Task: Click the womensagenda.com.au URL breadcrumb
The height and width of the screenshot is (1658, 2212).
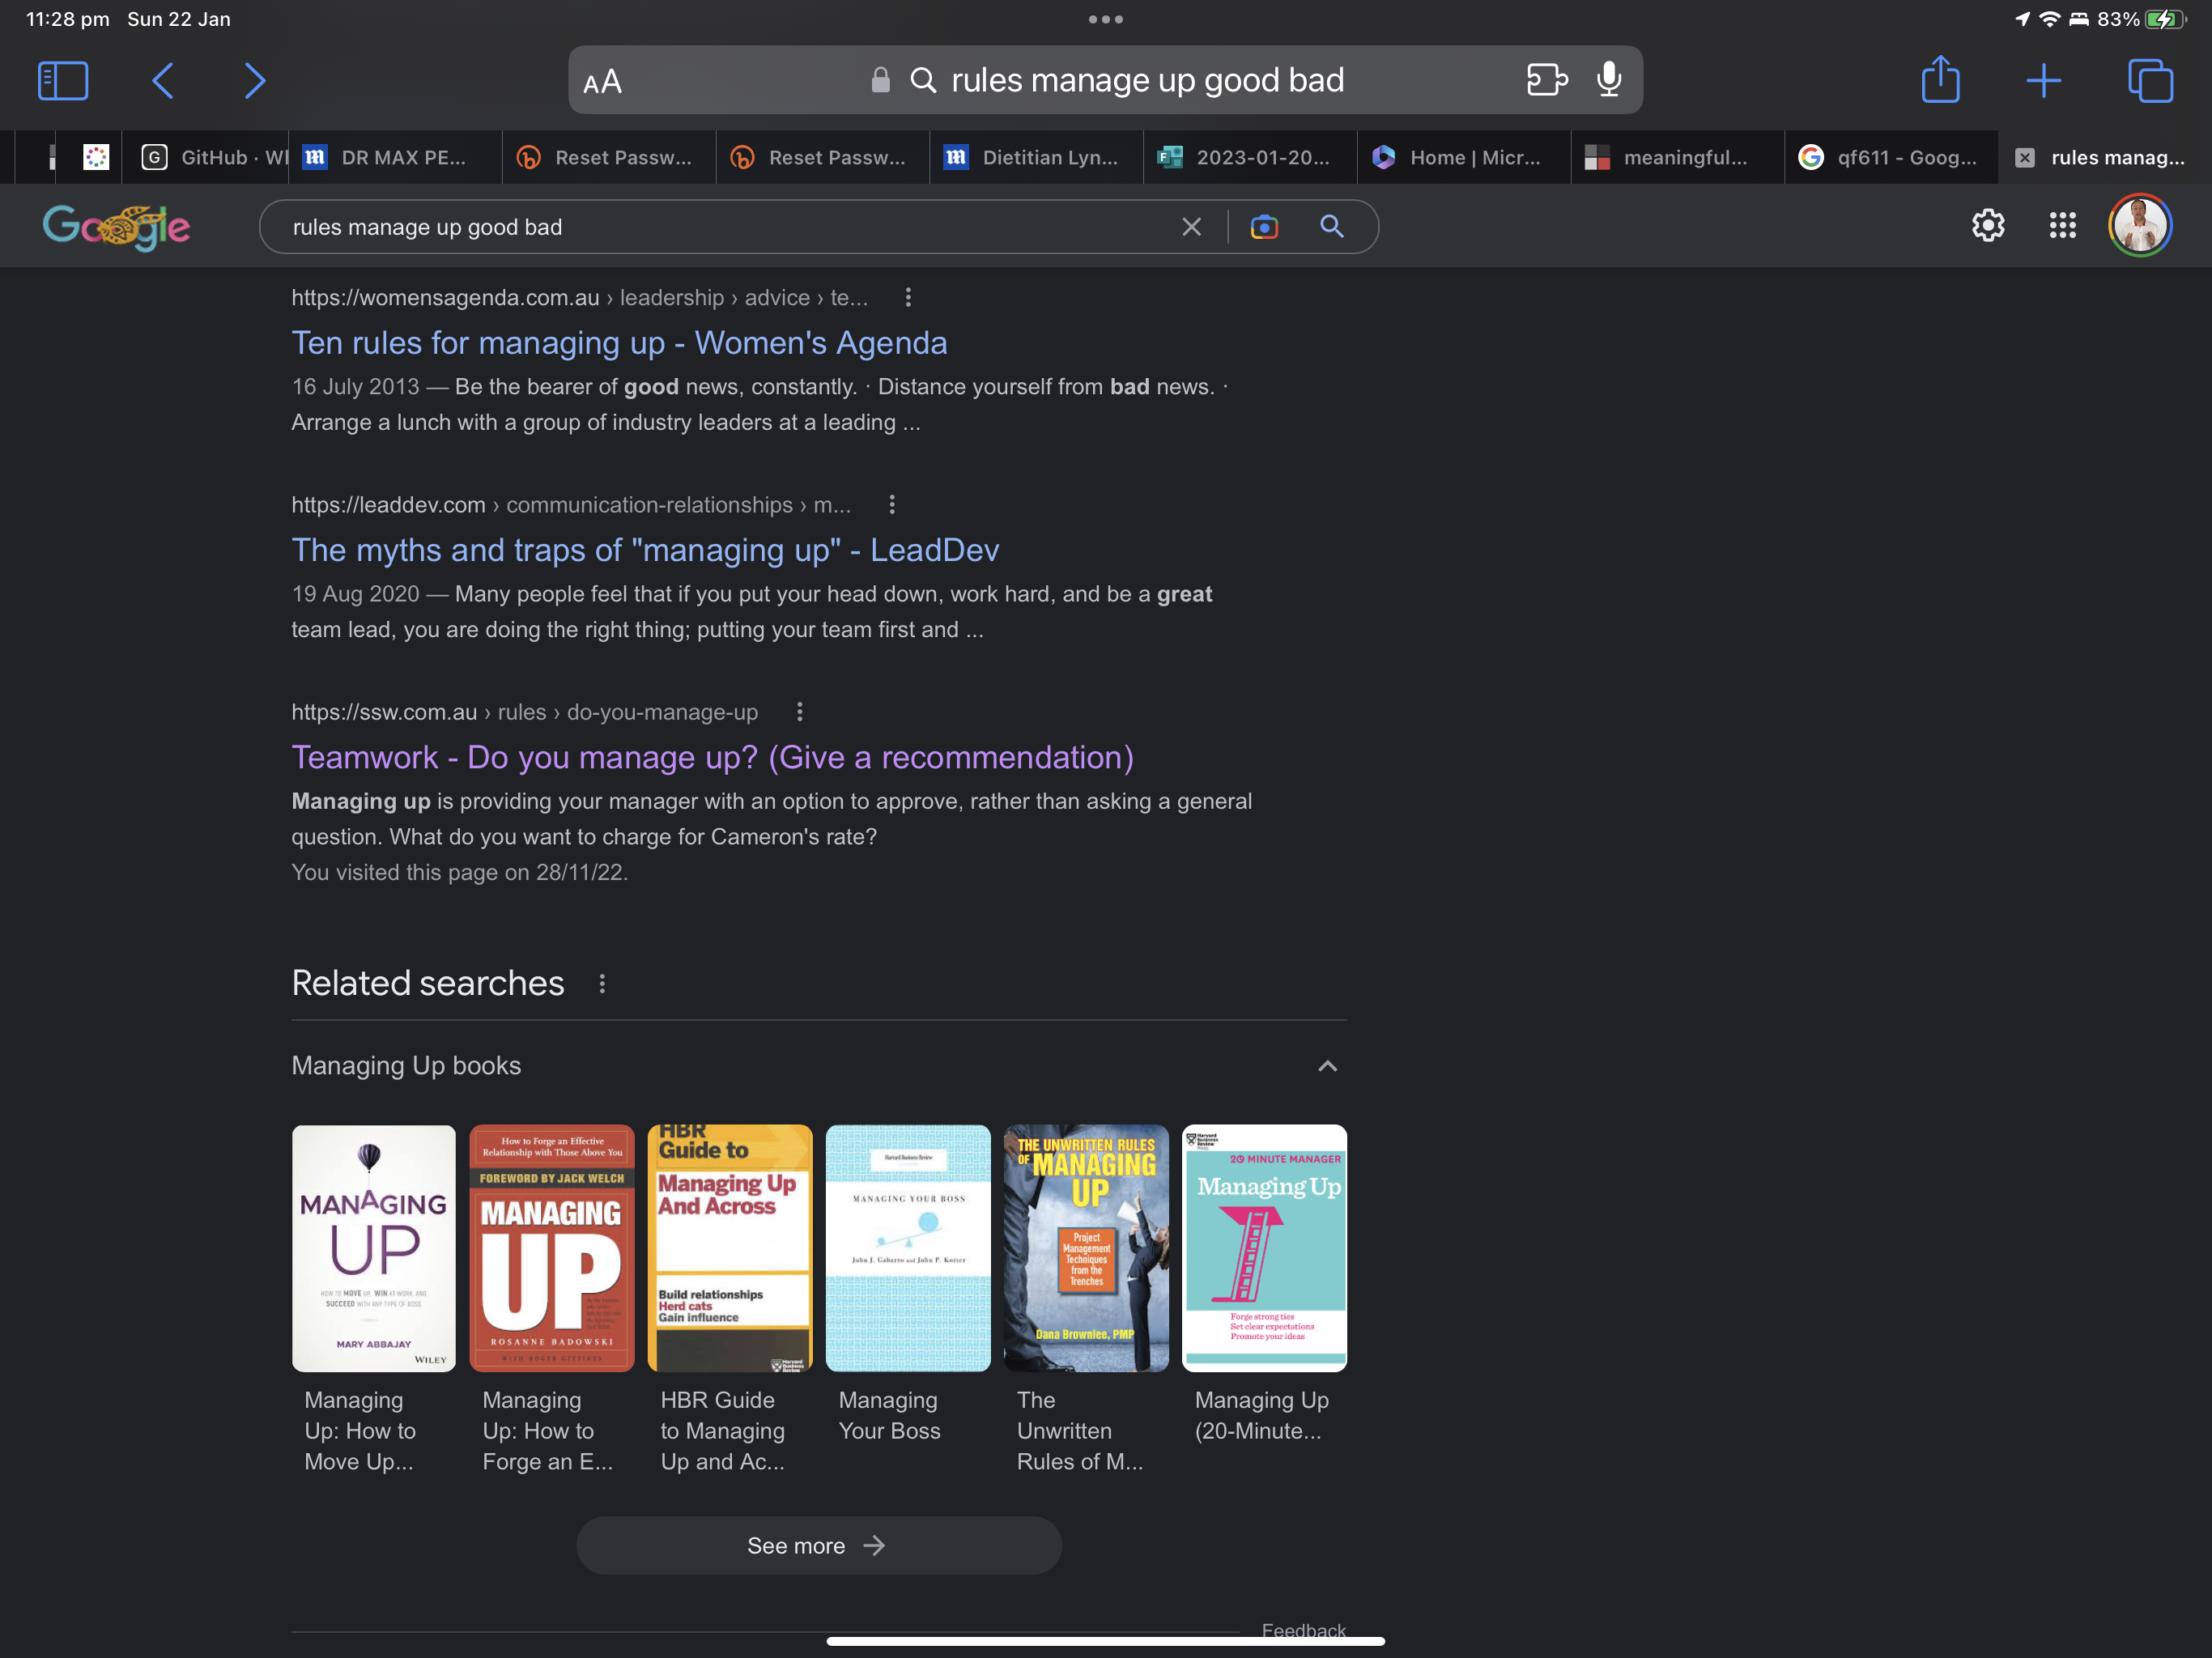Action: click(579, 298)
